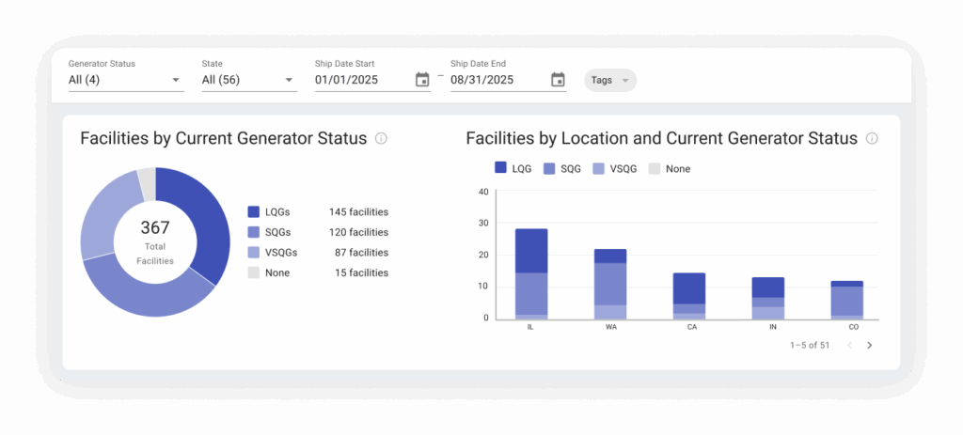
Task: Click info icon beside Facilities by Location chart title
Action: click(872, 138)
